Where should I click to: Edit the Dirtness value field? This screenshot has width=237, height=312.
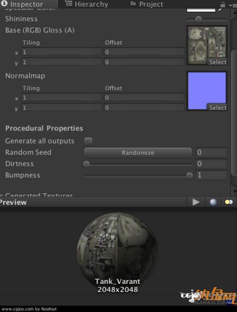tap(211, 164)
